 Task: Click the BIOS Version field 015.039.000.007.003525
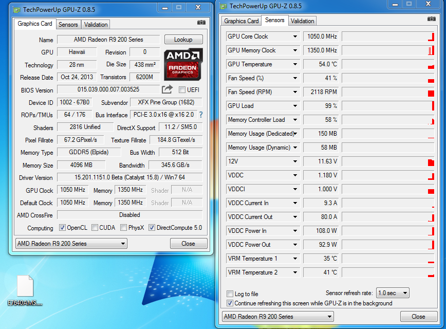tap(108, 89)
